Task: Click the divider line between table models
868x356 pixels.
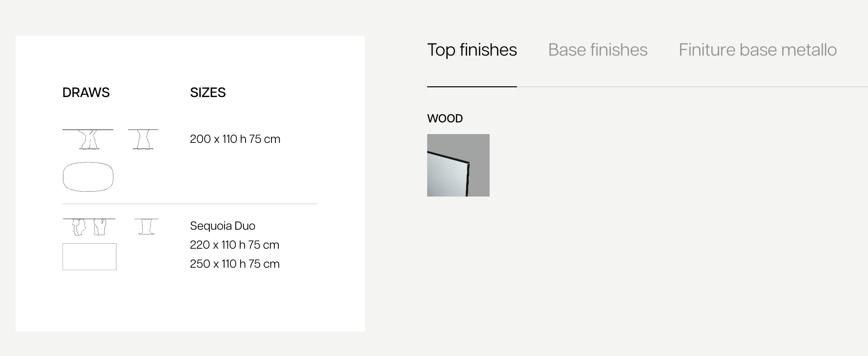Action: click(x=190, y=204)
